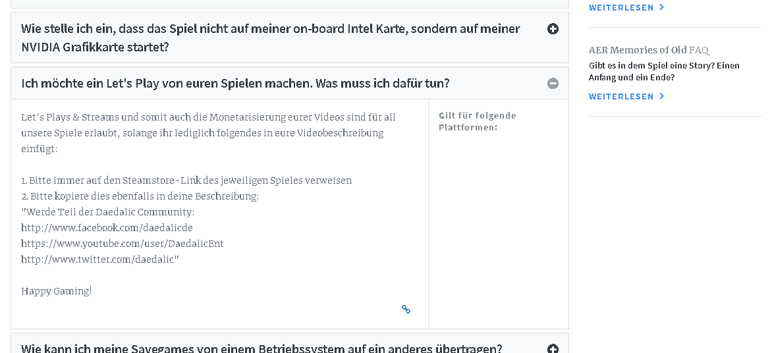This screenshot has width=770, height=353.
Task: Click the 'Werde Teil der Daedalic Community' line
Action: pyautogui.click(x=108, y=212)
